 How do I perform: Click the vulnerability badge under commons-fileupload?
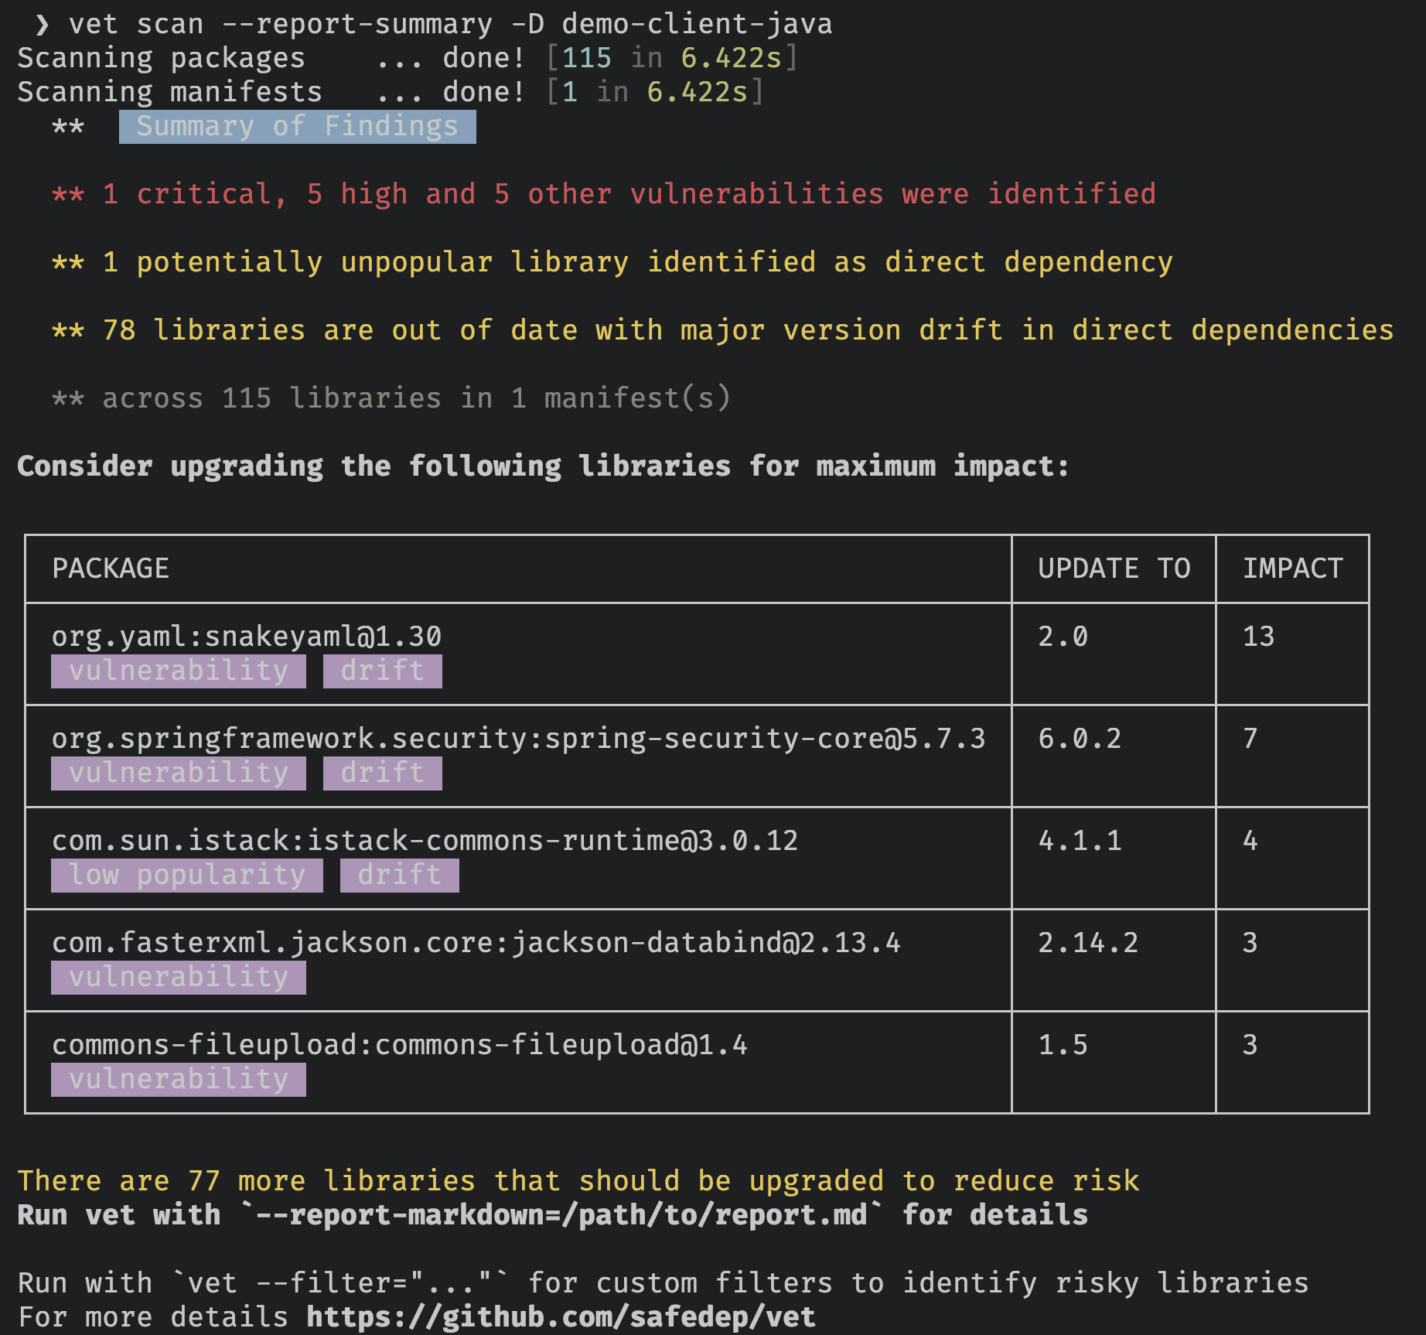[178, 1079]
